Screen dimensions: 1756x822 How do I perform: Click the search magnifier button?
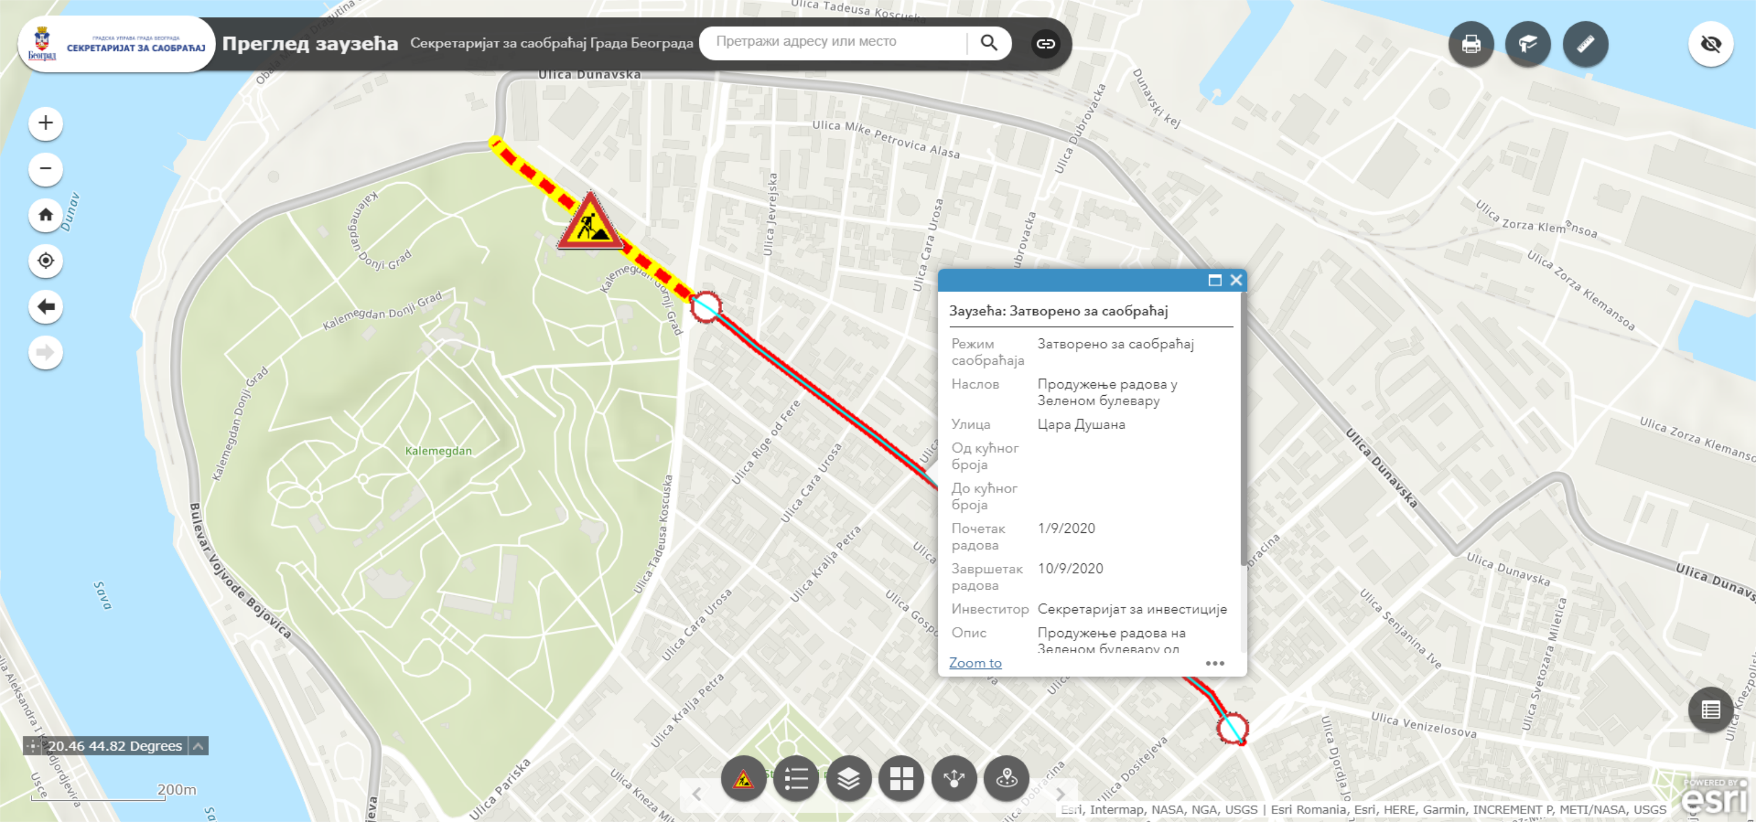[989, 43]
